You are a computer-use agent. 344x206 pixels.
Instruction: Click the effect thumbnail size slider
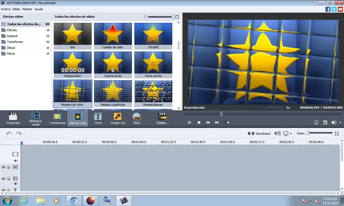point(161,17)
